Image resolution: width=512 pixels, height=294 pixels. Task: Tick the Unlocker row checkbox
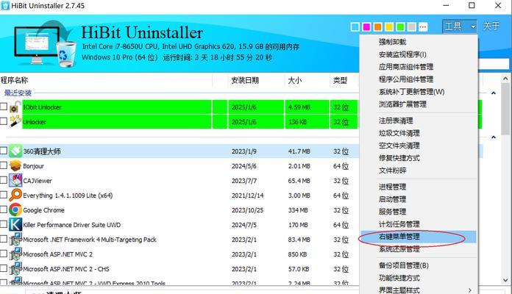click(4, 121)
